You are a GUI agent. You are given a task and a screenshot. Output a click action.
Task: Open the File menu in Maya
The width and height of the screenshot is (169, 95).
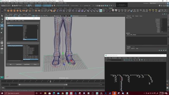pyautogui.click(x=2, y=3)
